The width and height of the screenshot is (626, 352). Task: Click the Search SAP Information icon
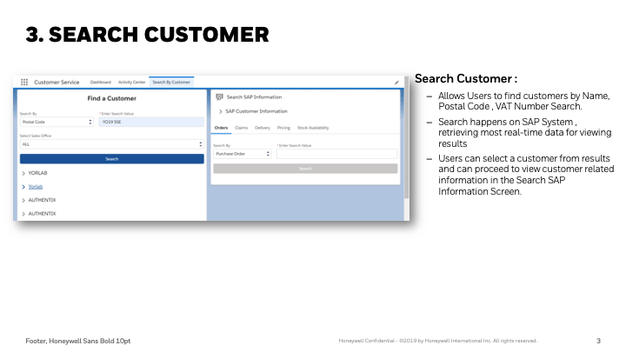click(219, 96)
